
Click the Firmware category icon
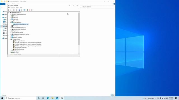point(12,26)
